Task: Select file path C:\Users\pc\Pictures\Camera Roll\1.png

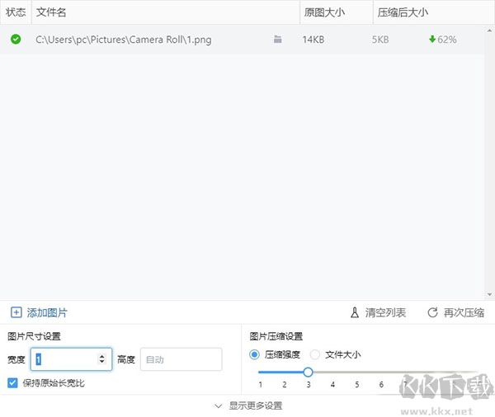Action: 124,40
